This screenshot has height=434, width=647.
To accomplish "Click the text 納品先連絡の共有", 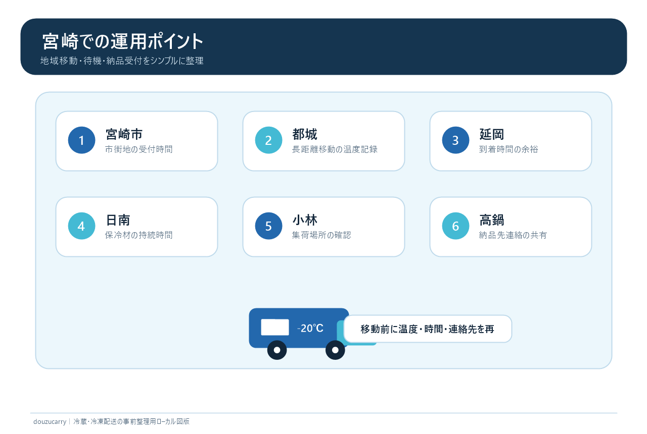I will [513, 235].
